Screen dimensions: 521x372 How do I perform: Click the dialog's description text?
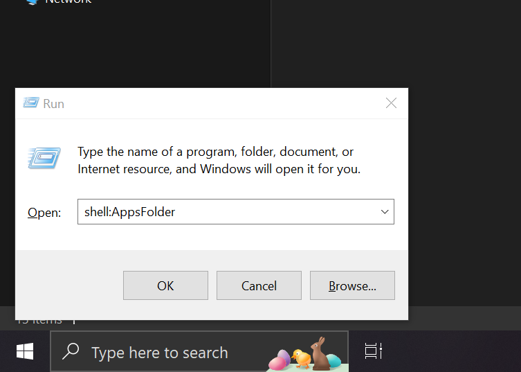(x=219, y=160)
